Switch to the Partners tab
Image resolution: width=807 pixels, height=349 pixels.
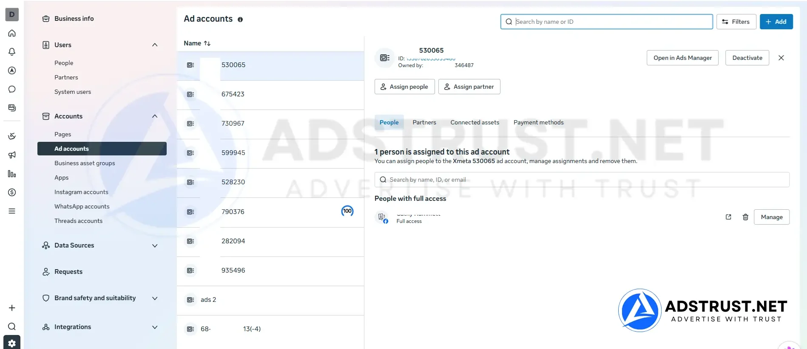click(x=424, y=122)
